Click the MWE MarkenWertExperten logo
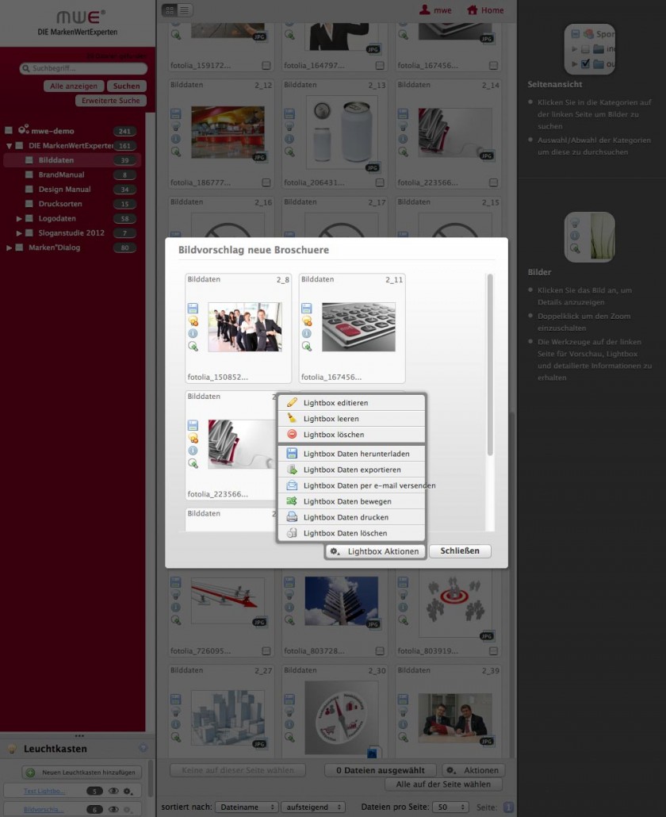 [x=78, y=24]
